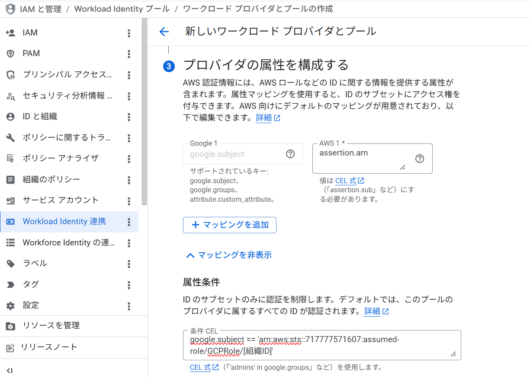Open the IAM sidebar item

pyautogui.click(x=69, y=33)
